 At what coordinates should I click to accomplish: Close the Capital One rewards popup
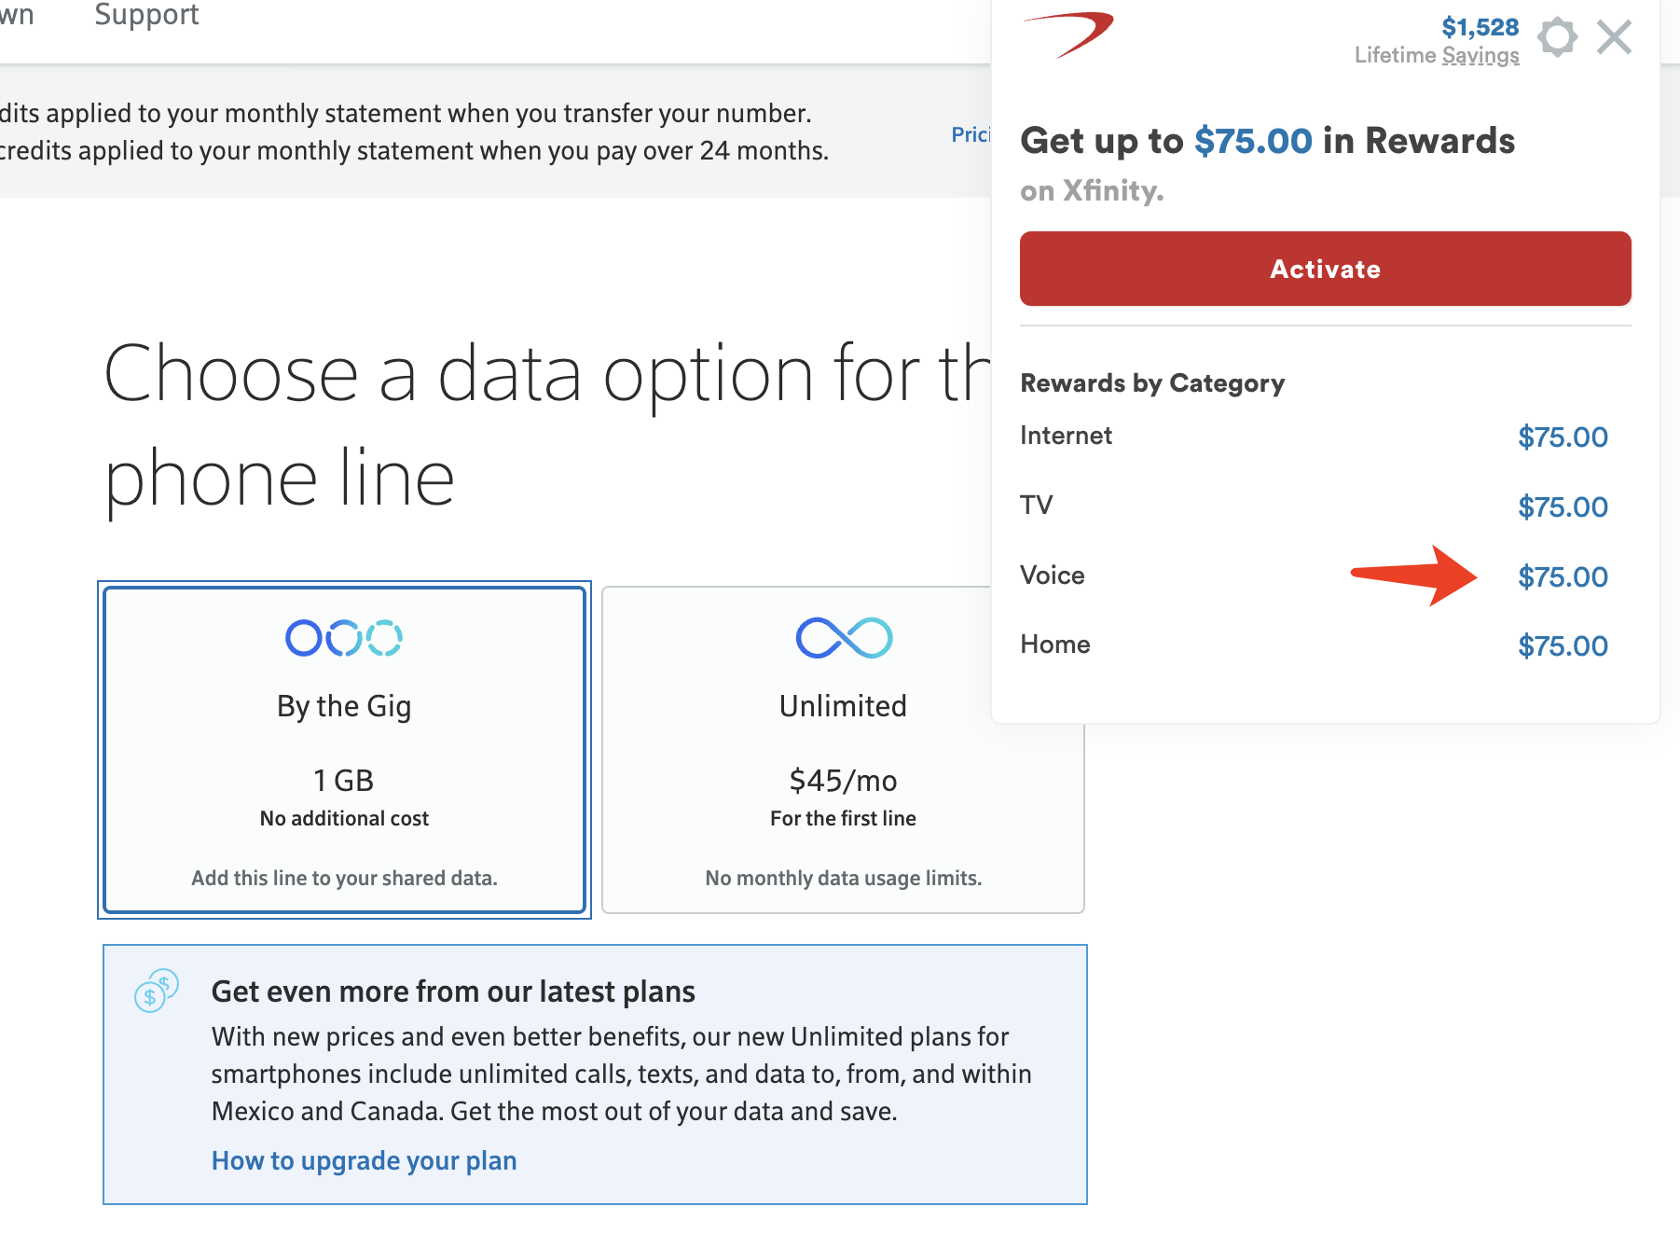(x=1614, y=37)
